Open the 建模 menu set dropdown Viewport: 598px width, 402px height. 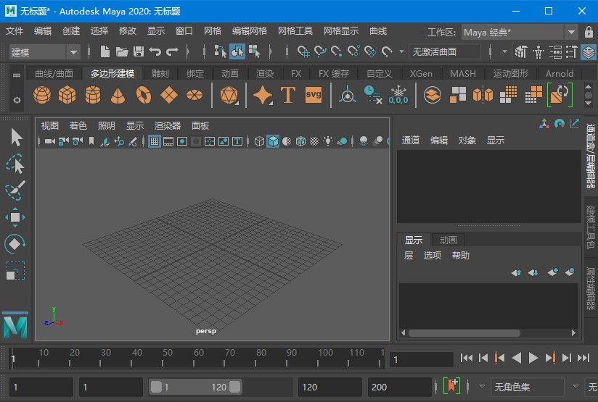(x=73, y=52)
